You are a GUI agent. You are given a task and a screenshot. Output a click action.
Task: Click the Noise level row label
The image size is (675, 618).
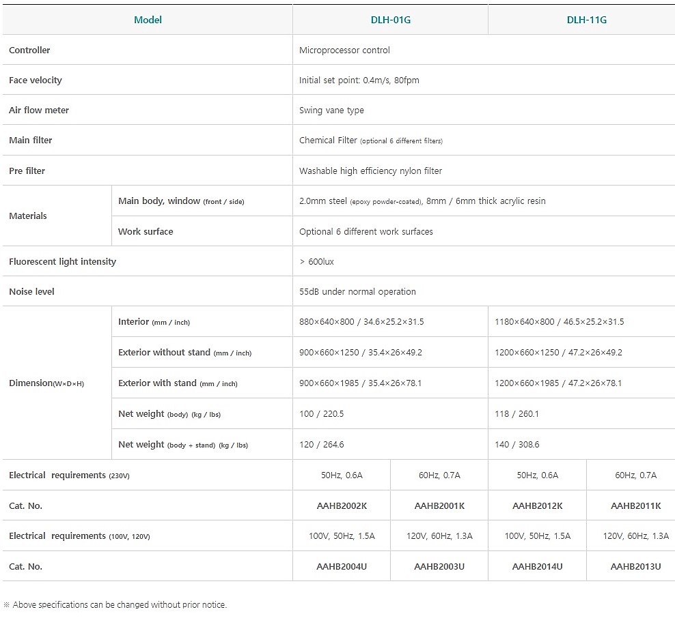click(x=31, y=291)
